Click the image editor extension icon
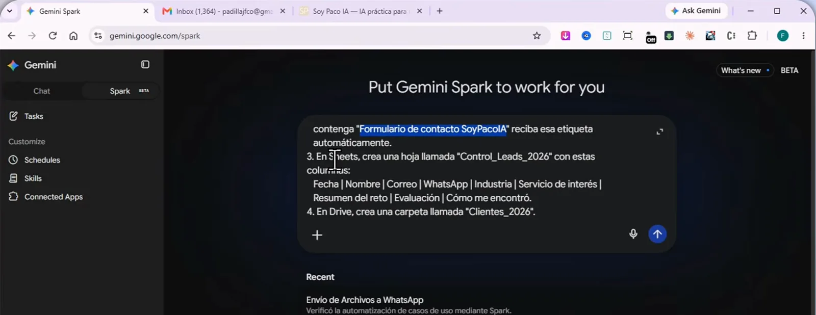 tap(710, 36)
